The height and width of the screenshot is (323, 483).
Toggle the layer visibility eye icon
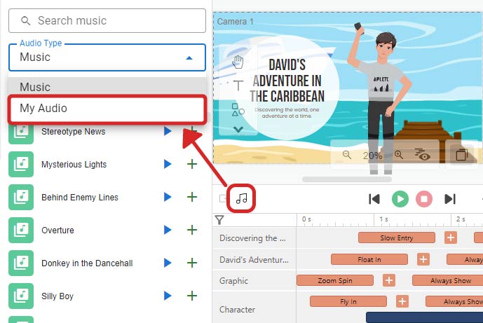(x=422, y=154)
